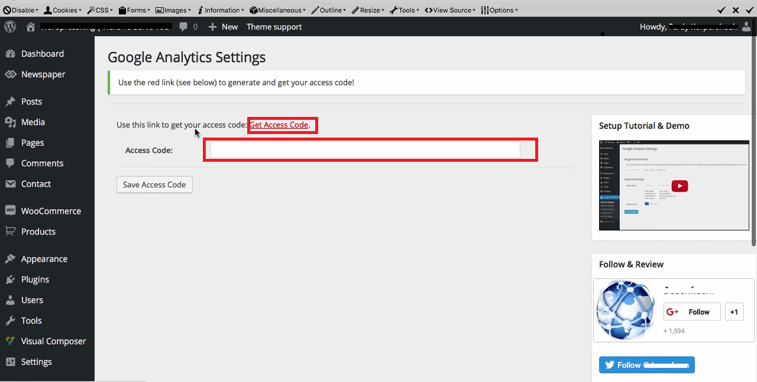757x382 pixels.
Task: Click the globe profile image under Follow & Review
Action: pos(626,310)
